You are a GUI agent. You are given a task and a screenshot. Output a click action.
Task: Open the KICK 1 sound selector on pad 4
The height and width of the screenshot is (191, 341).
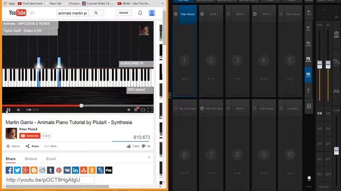point(266,14)
